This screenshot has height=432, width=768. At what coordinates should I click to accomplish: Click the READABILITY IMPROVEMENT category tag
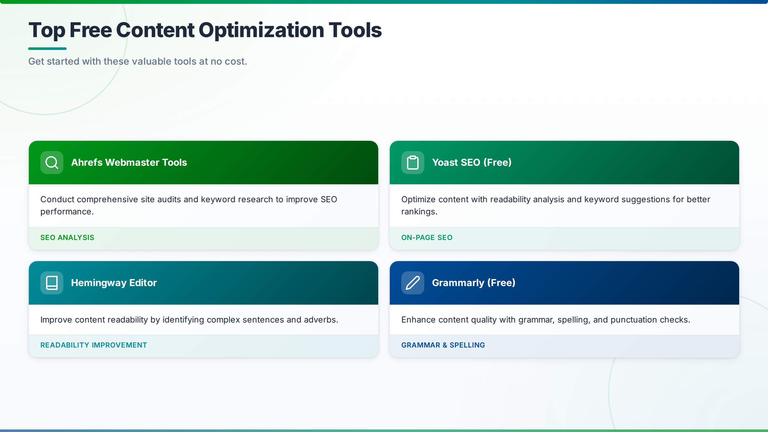click(x=93, y=345)
